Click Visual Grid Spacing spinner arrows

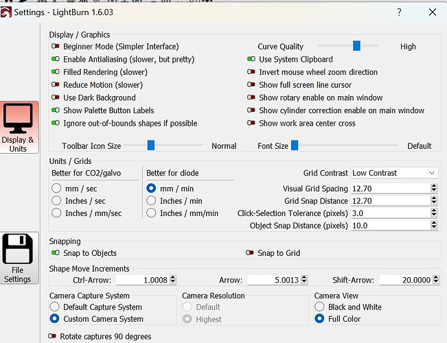tap(434, 188)
